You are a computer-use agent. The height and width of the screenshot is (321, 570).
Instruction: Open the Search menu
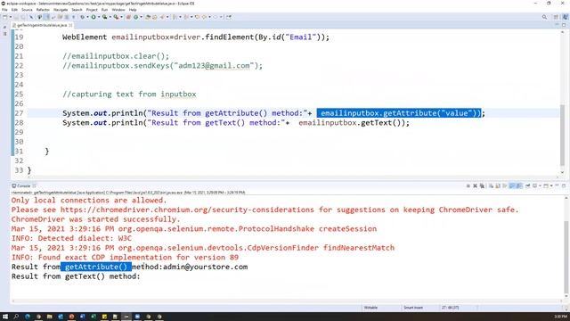coord(77,10)
